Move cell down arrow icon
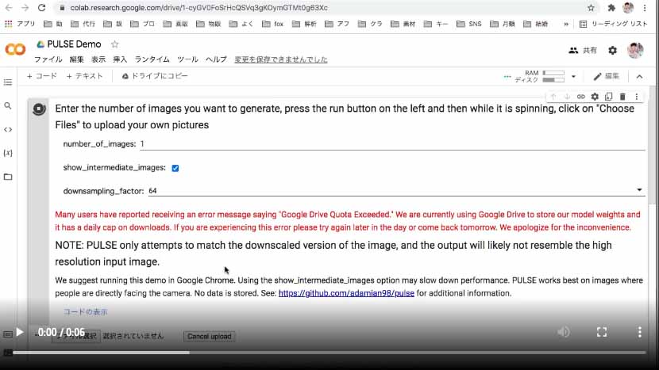The image size is (659, 370). pyautogui.click(x=567, y=97)
